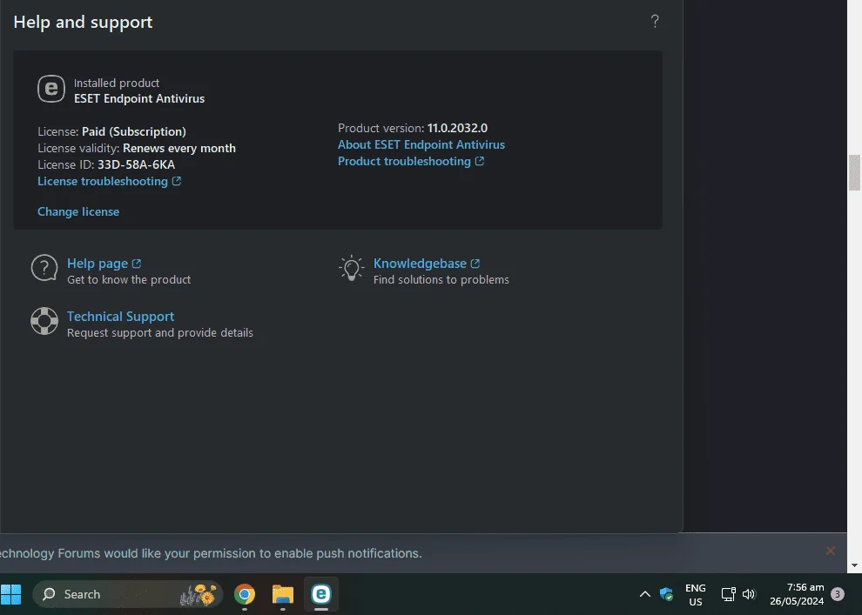The width and height of the screenshot is (862, 615).
Task: Click external link icon next to License troubleshooting
Action: click(x=177, y=181)
